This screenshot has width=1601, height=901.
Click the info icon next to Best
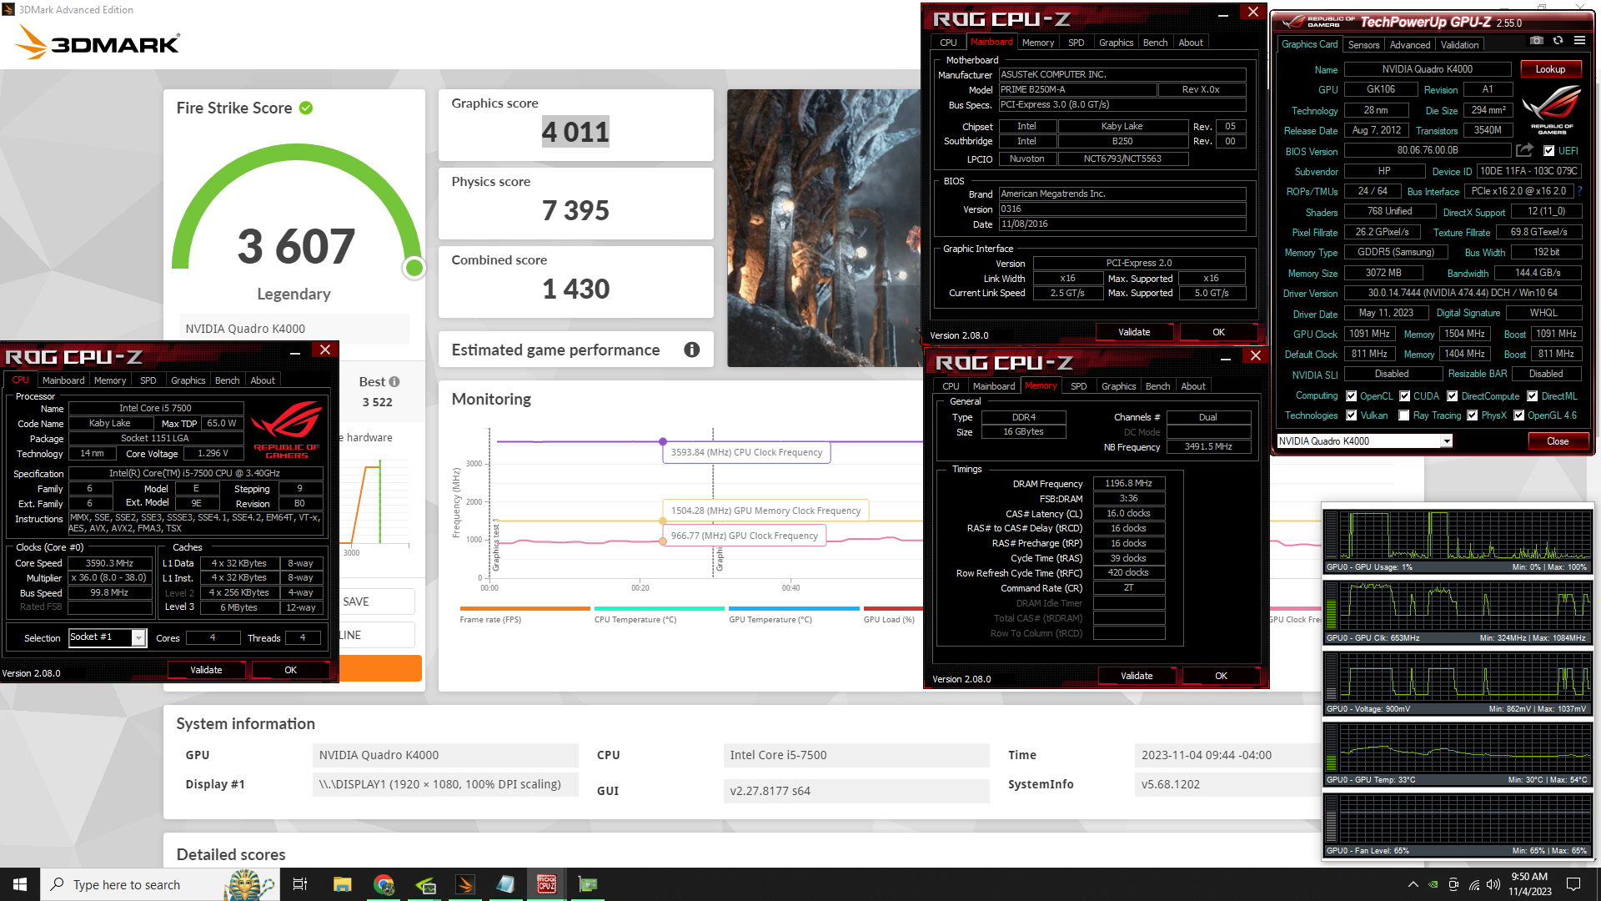pyautogui.click(x=394, y=381)
